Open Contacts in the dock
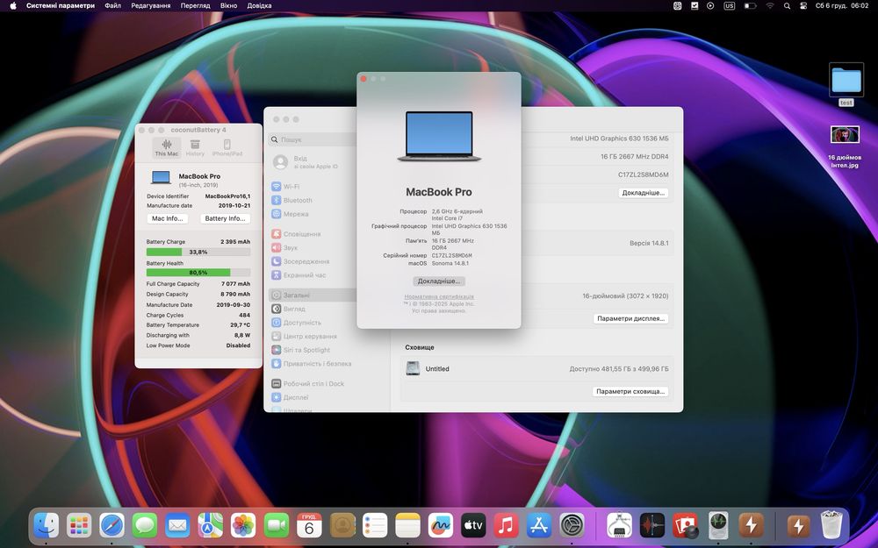The image size is (878, 548). [x=342, y=525]
